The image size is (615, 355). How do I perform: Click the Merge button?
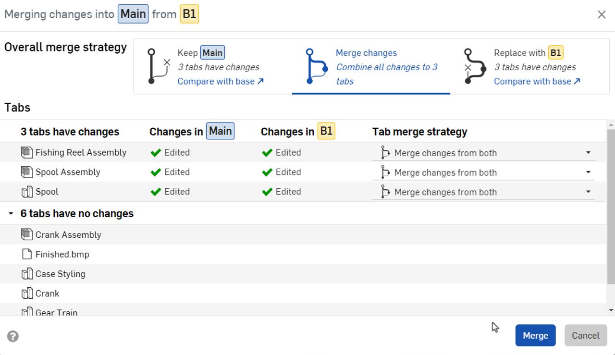[535, 335]
